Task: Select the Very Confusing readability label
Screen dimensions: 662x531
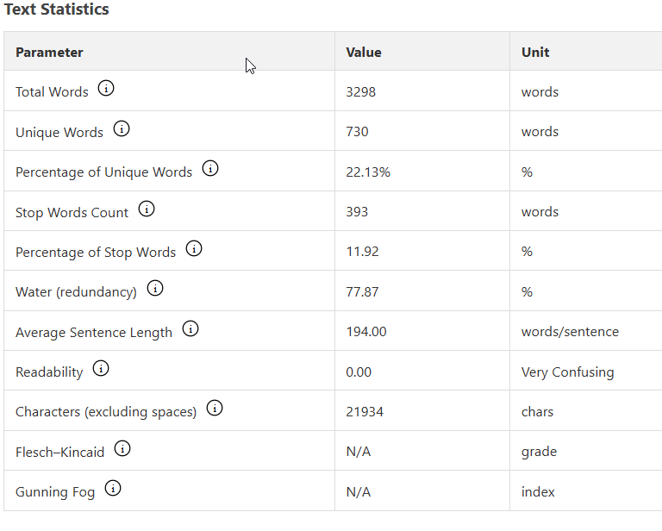Action: tap(567, 372)
